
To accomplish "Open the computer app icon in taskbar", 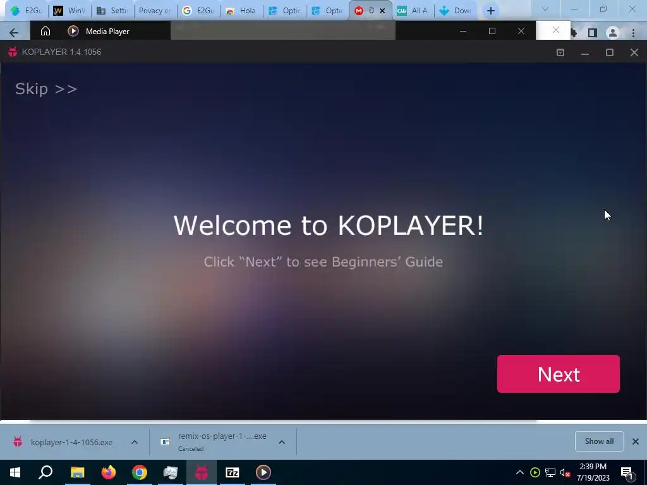I will pos(171,472).
